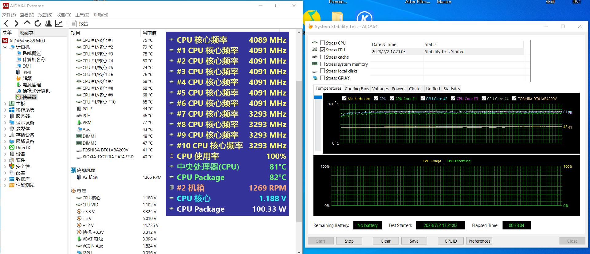Switch to the 收藏夹 favorites tab
Viewport: 590px width, 254px height.
tap(26, 33)
